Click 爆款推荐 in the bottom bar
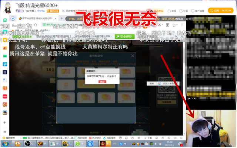The width and height of the screenshot is (237, 148). point(9,138)
